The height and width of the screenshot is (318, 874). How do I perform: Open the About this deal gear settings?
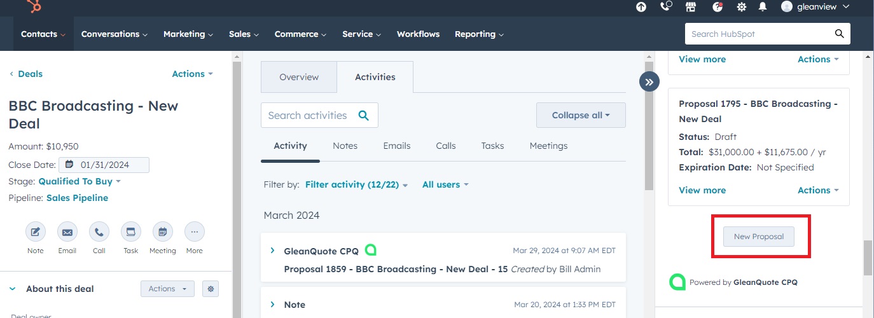pos(211,289)
